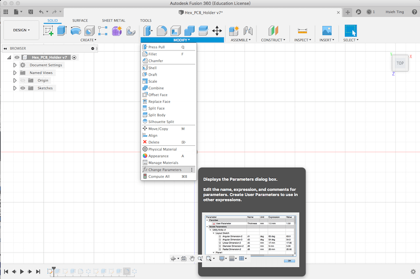The width and height of the screenshot is (420, 279).
Task: Click the ViewCube TOP face
Action: 400,63
